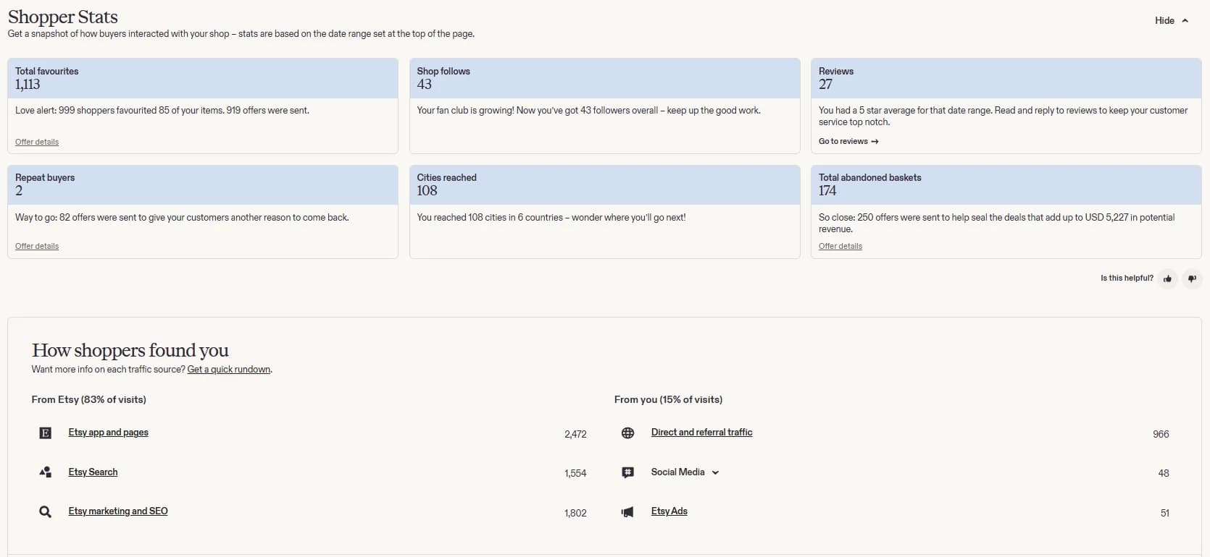Click the Etsy Ads 51 visits value
Screen dimensions: 1210x557
(x=1164, y=513)
